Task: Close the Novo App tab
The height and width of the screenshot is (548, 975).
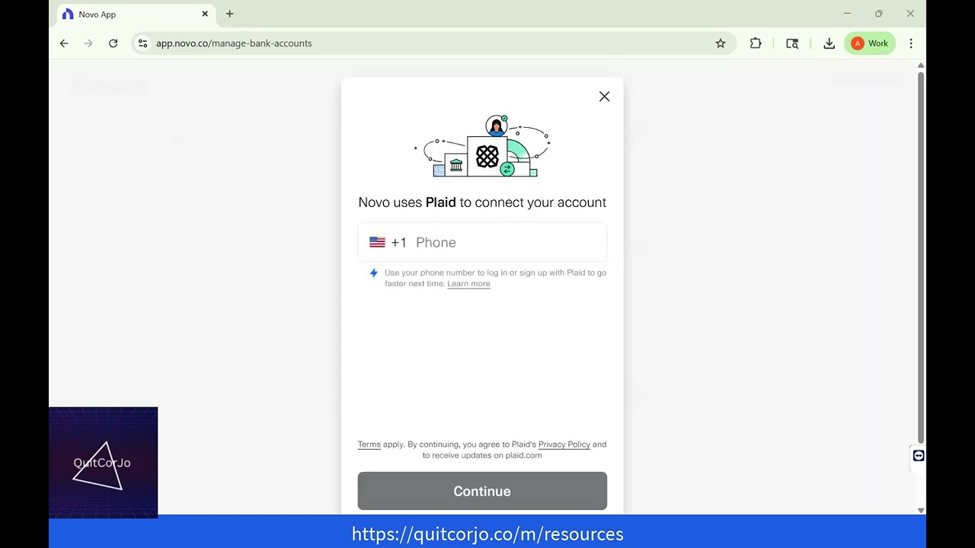Action: 205,14
